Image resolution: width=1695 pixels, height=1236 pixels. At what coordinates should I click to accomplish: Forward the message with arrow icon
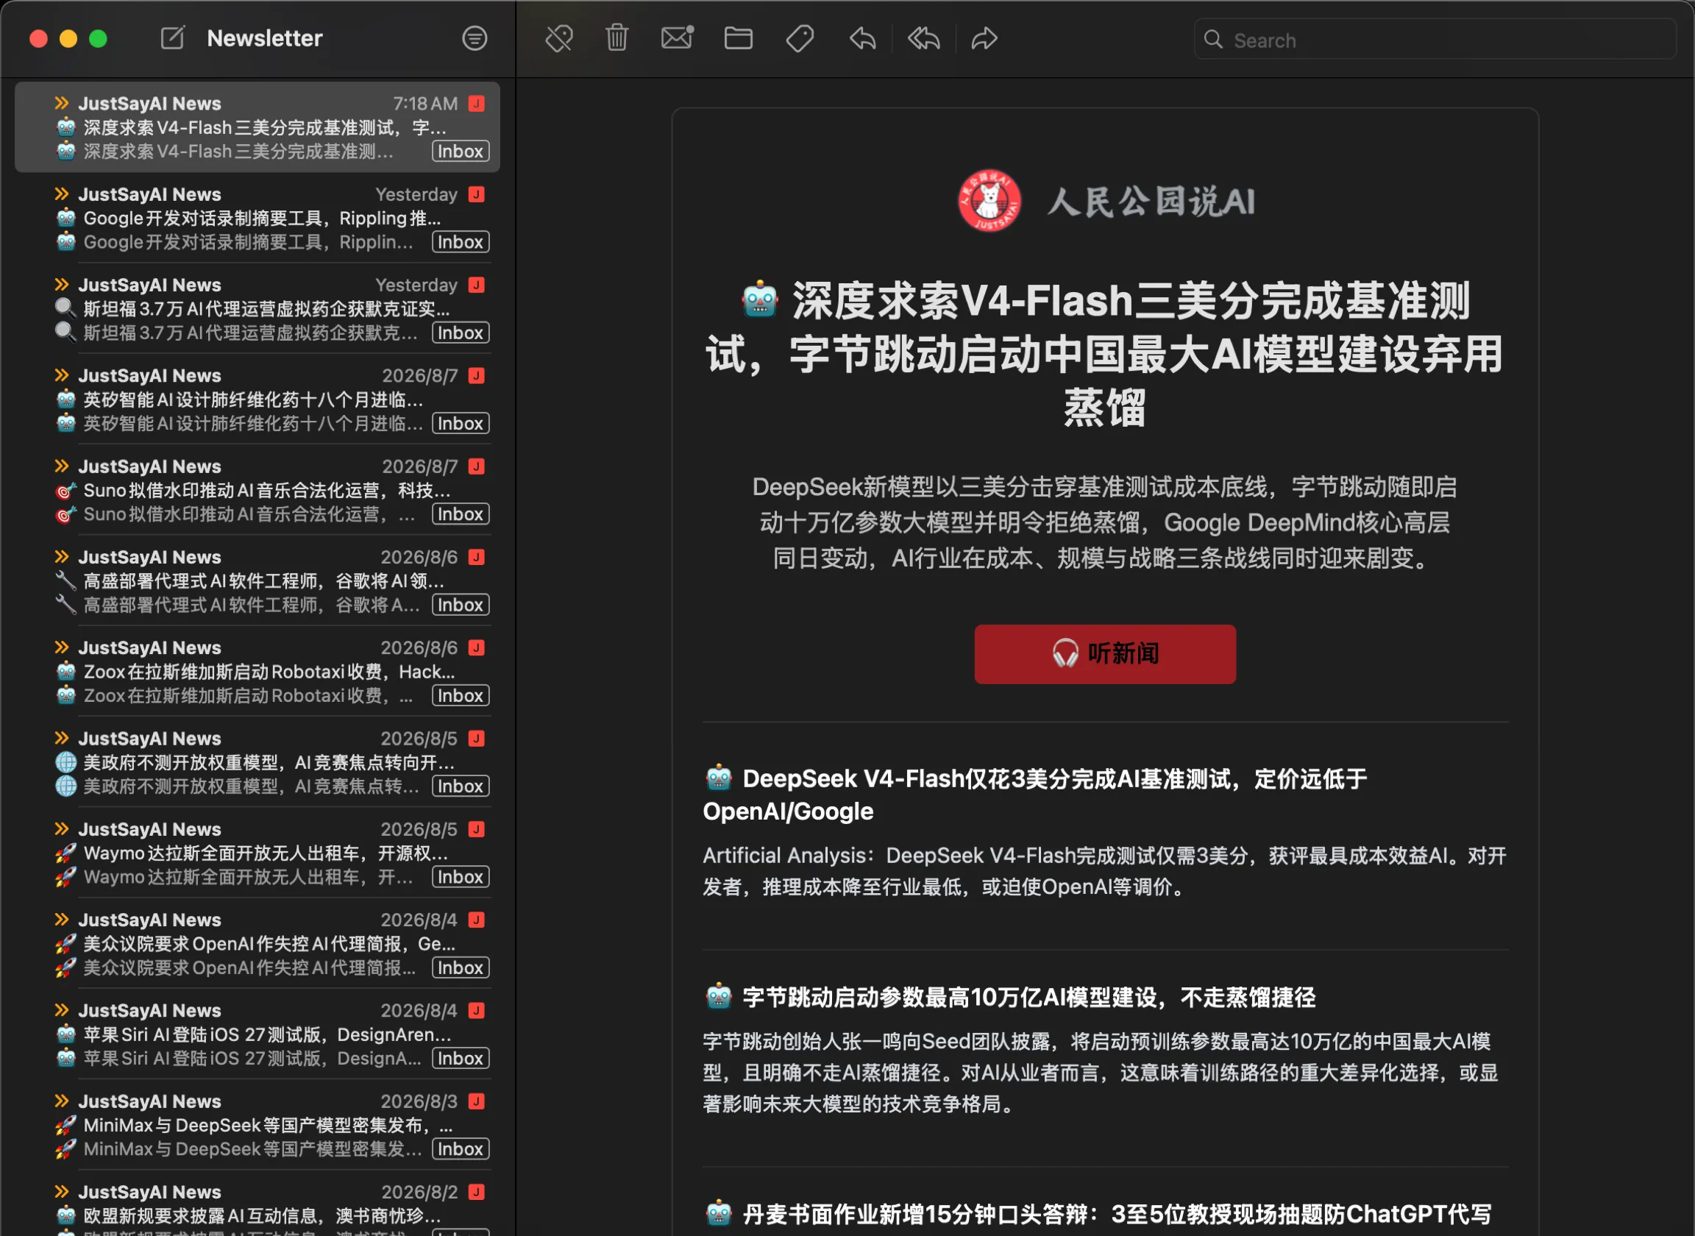(984, 38)
